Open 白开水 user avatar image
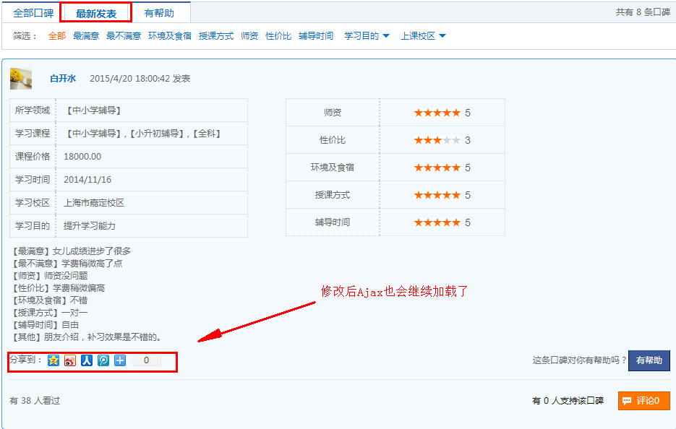676x429 pixels. [21, 79]
